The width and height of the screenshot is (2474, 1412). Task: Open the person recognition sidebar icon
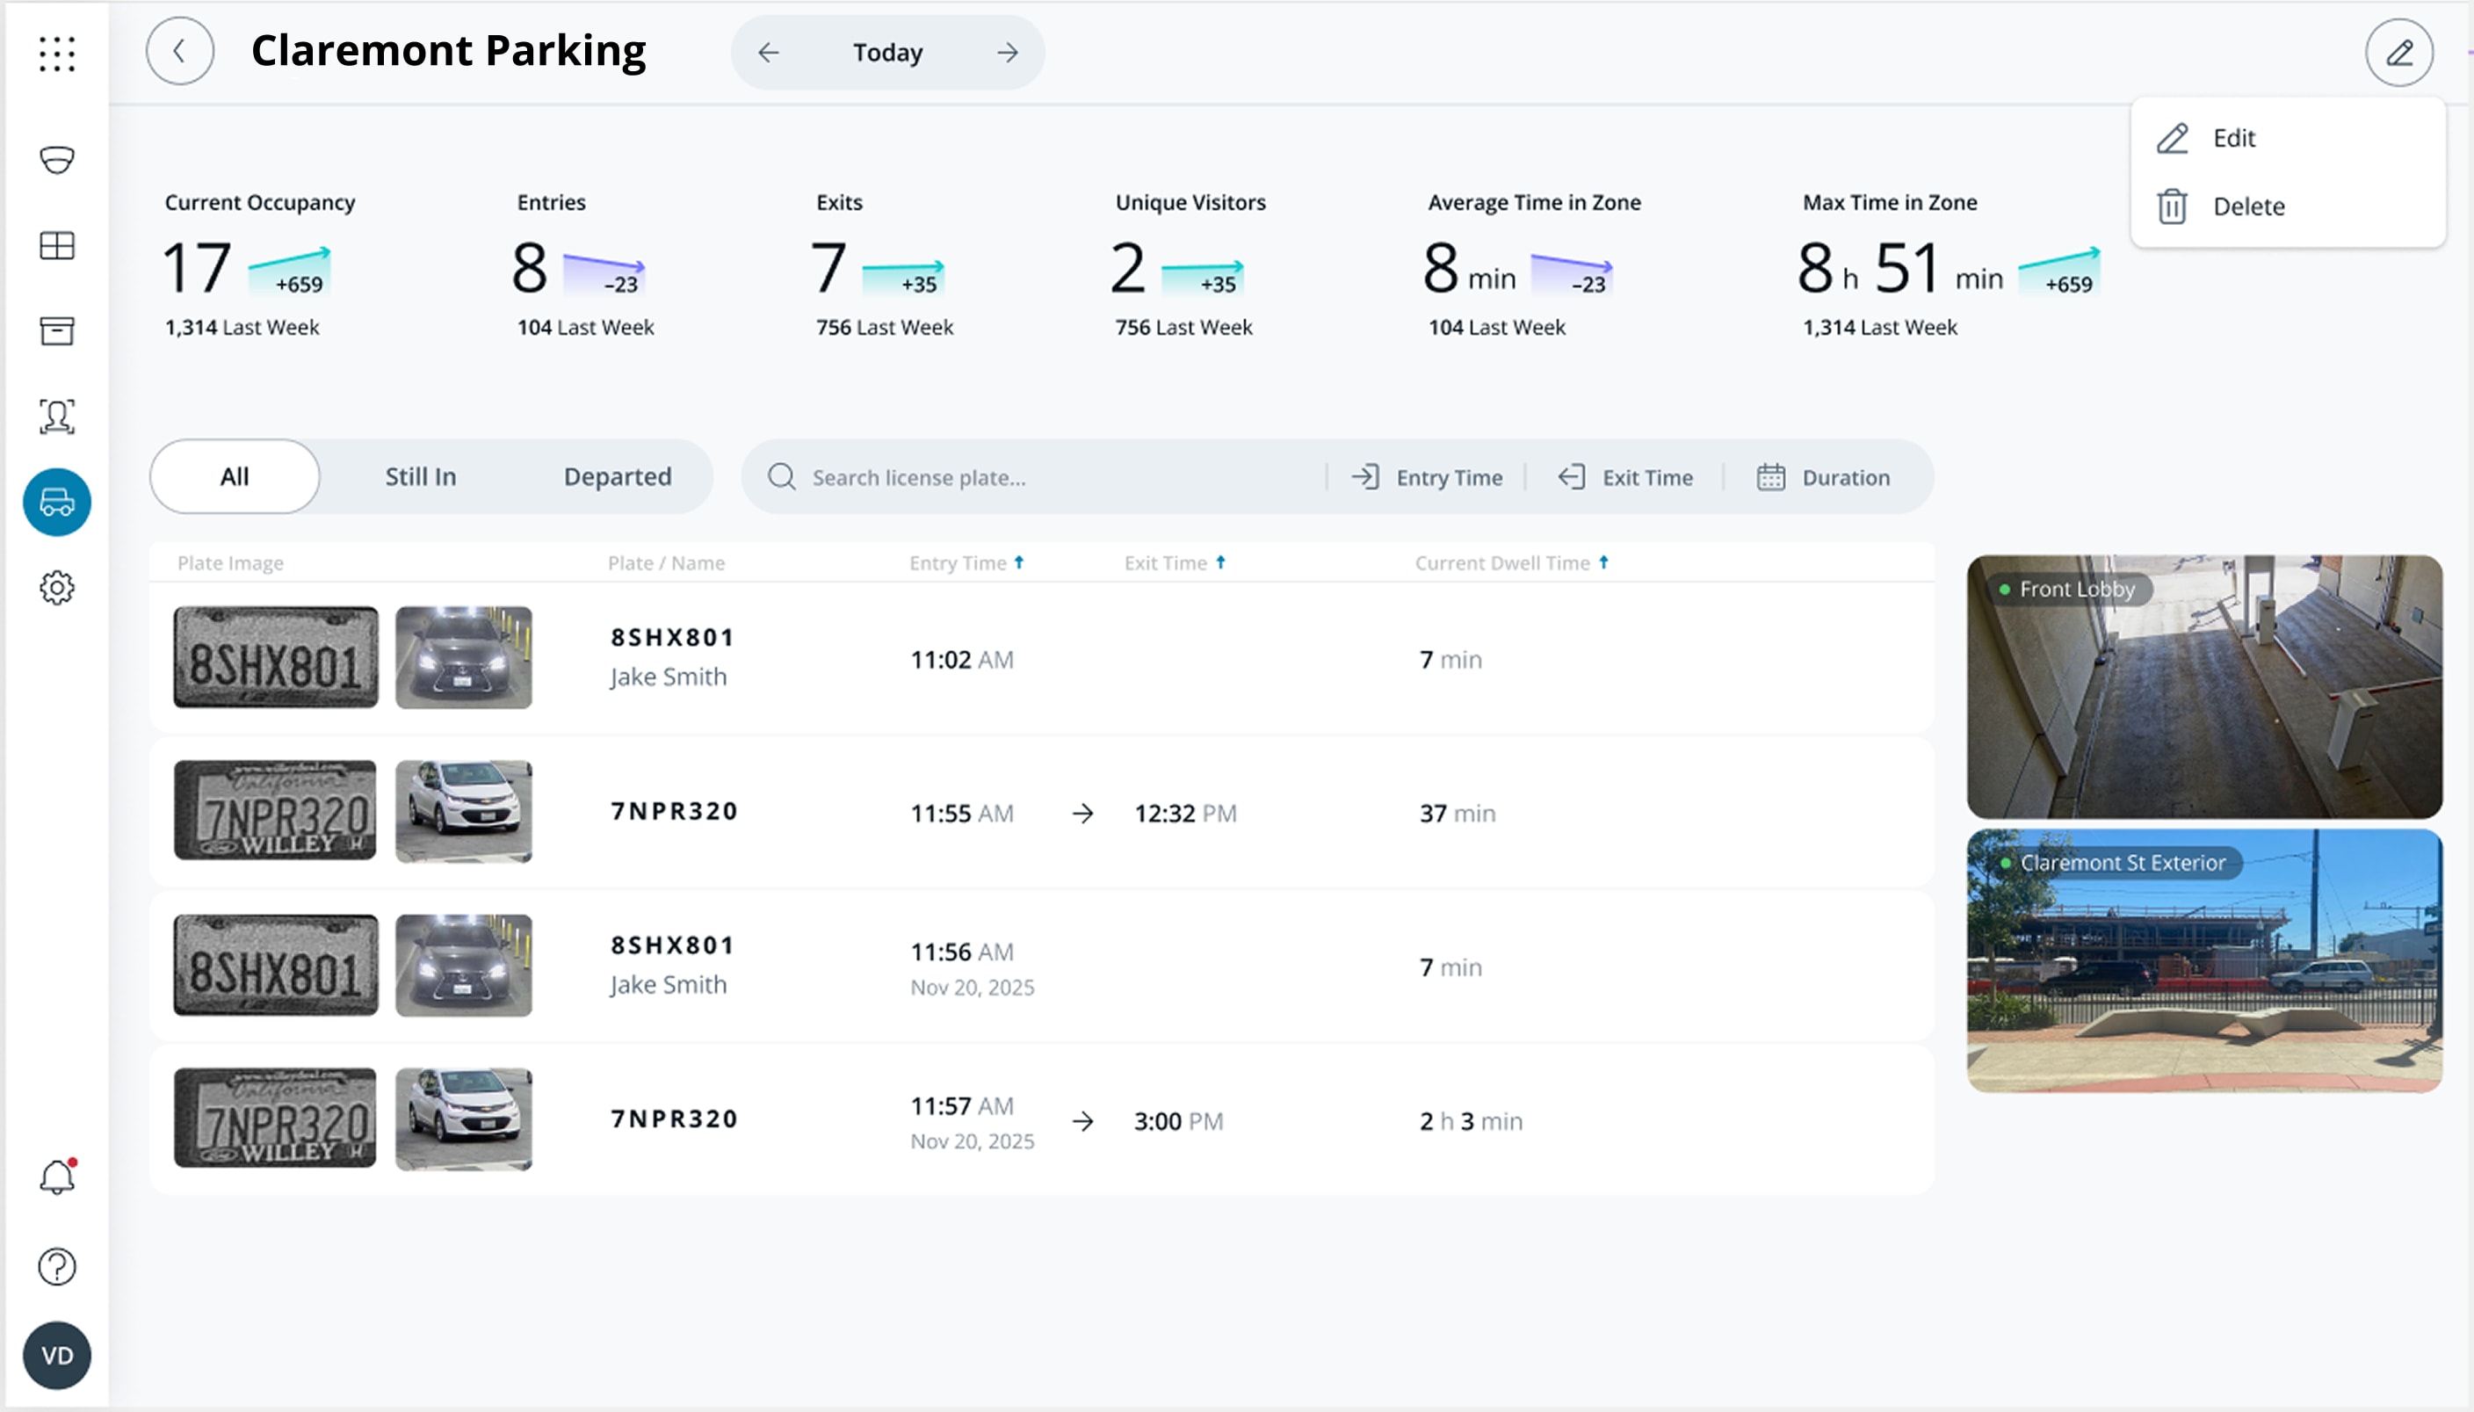tap(57, 416)
